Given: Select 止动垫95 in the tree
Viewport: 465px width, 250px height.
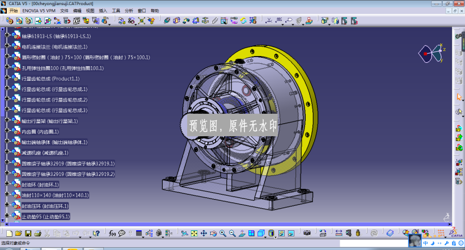Looking at the screenshot, I should (x=46, y=217).
